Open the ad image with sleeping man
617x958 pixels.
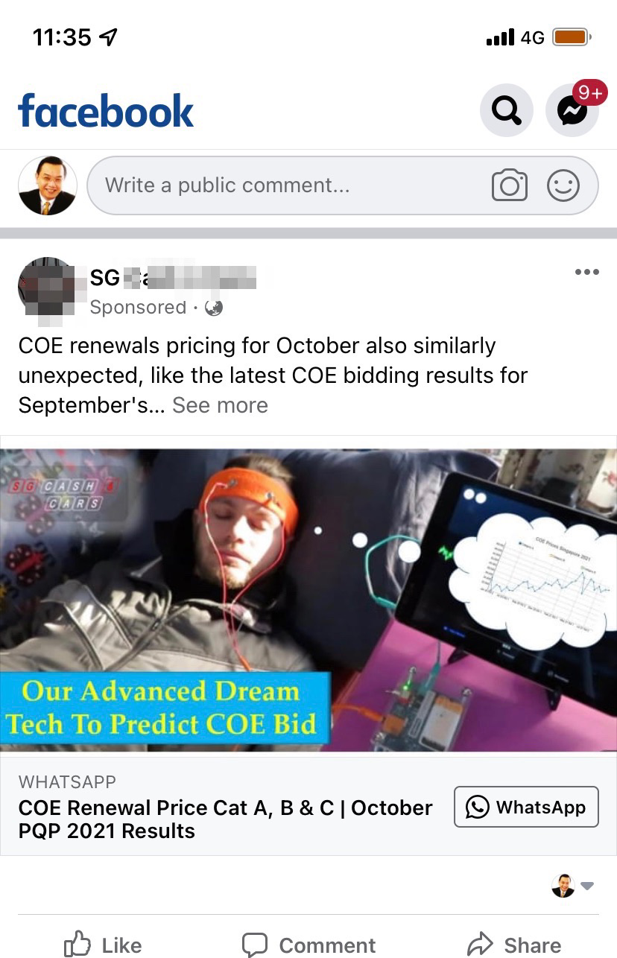308,600
